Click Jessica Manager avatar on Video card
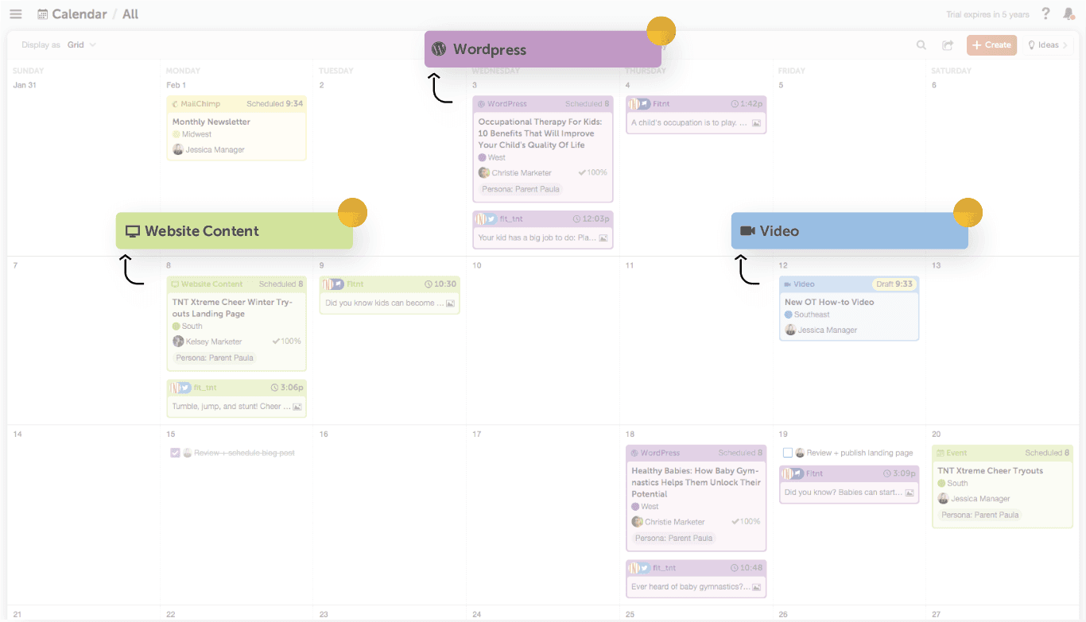Image resolution: width=1086 pixels, height=622 pixels. [790, 330]
